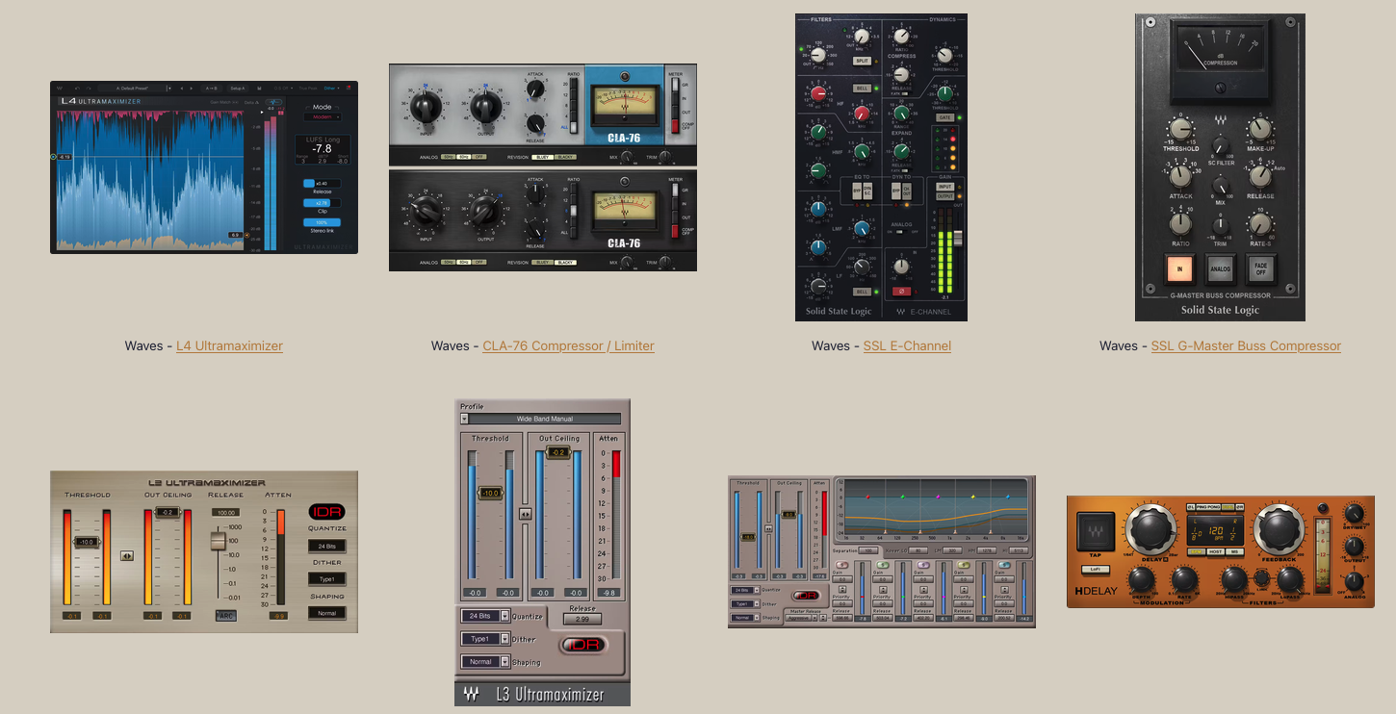The height and width of the screenshot is (714, 1396).
Task: Open the L4 Ultramaximizer link
Action: [x=229, y=345]
